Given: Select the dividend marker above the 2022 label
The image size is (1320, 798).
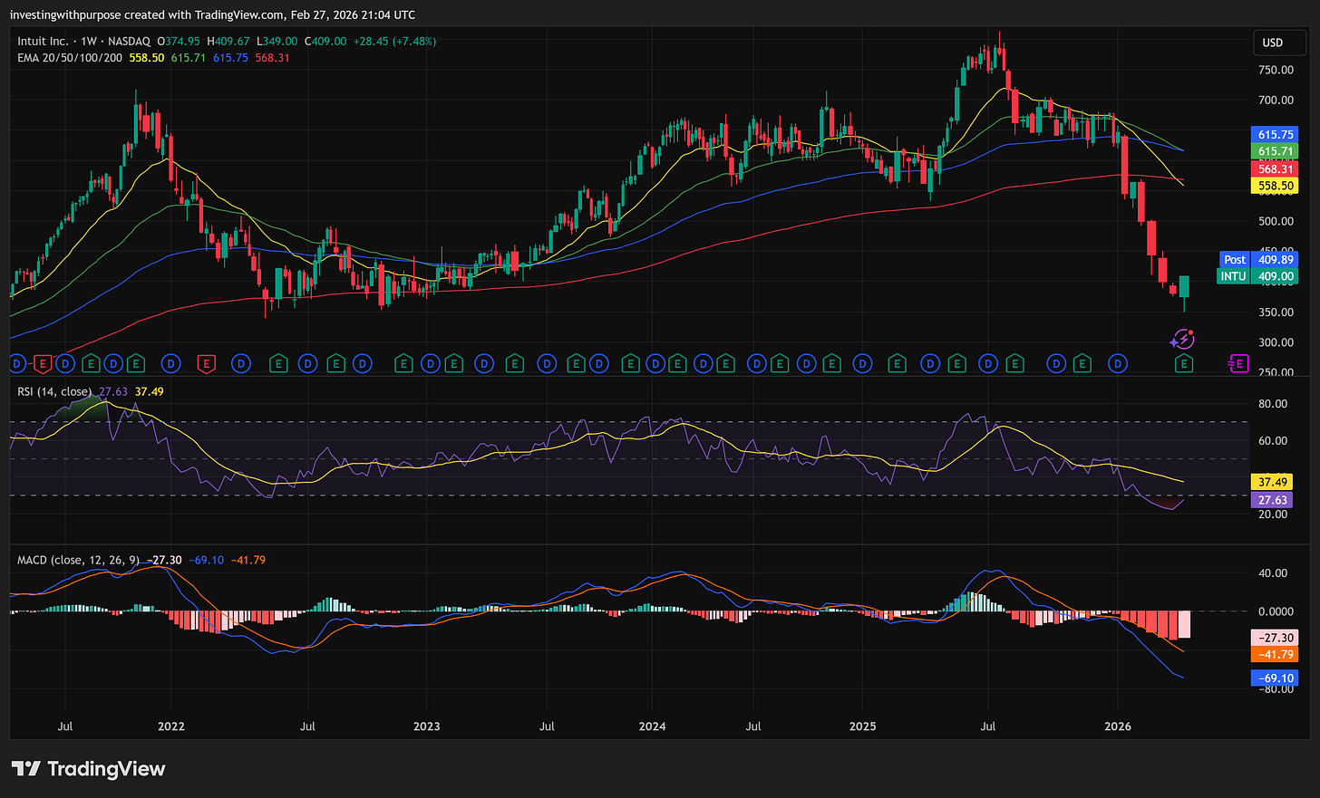Looking at the screenshot, I should pyautogui.click(x=170, y=364).
